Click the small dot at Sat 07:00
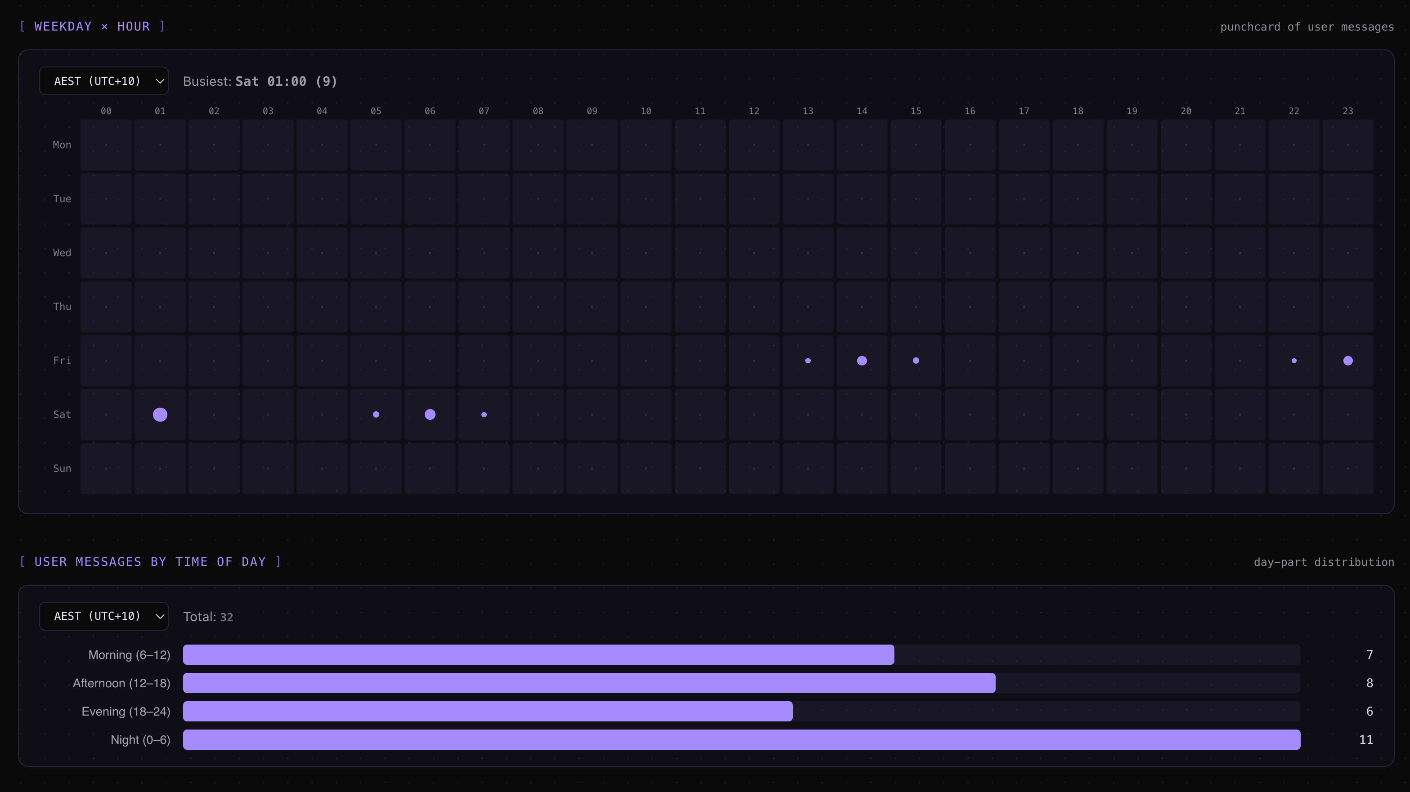This screenshot has width=1410, height=792. click(484, 414)
